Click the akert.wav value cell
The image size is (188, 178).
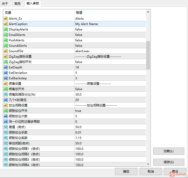click(x=110, y=51)
